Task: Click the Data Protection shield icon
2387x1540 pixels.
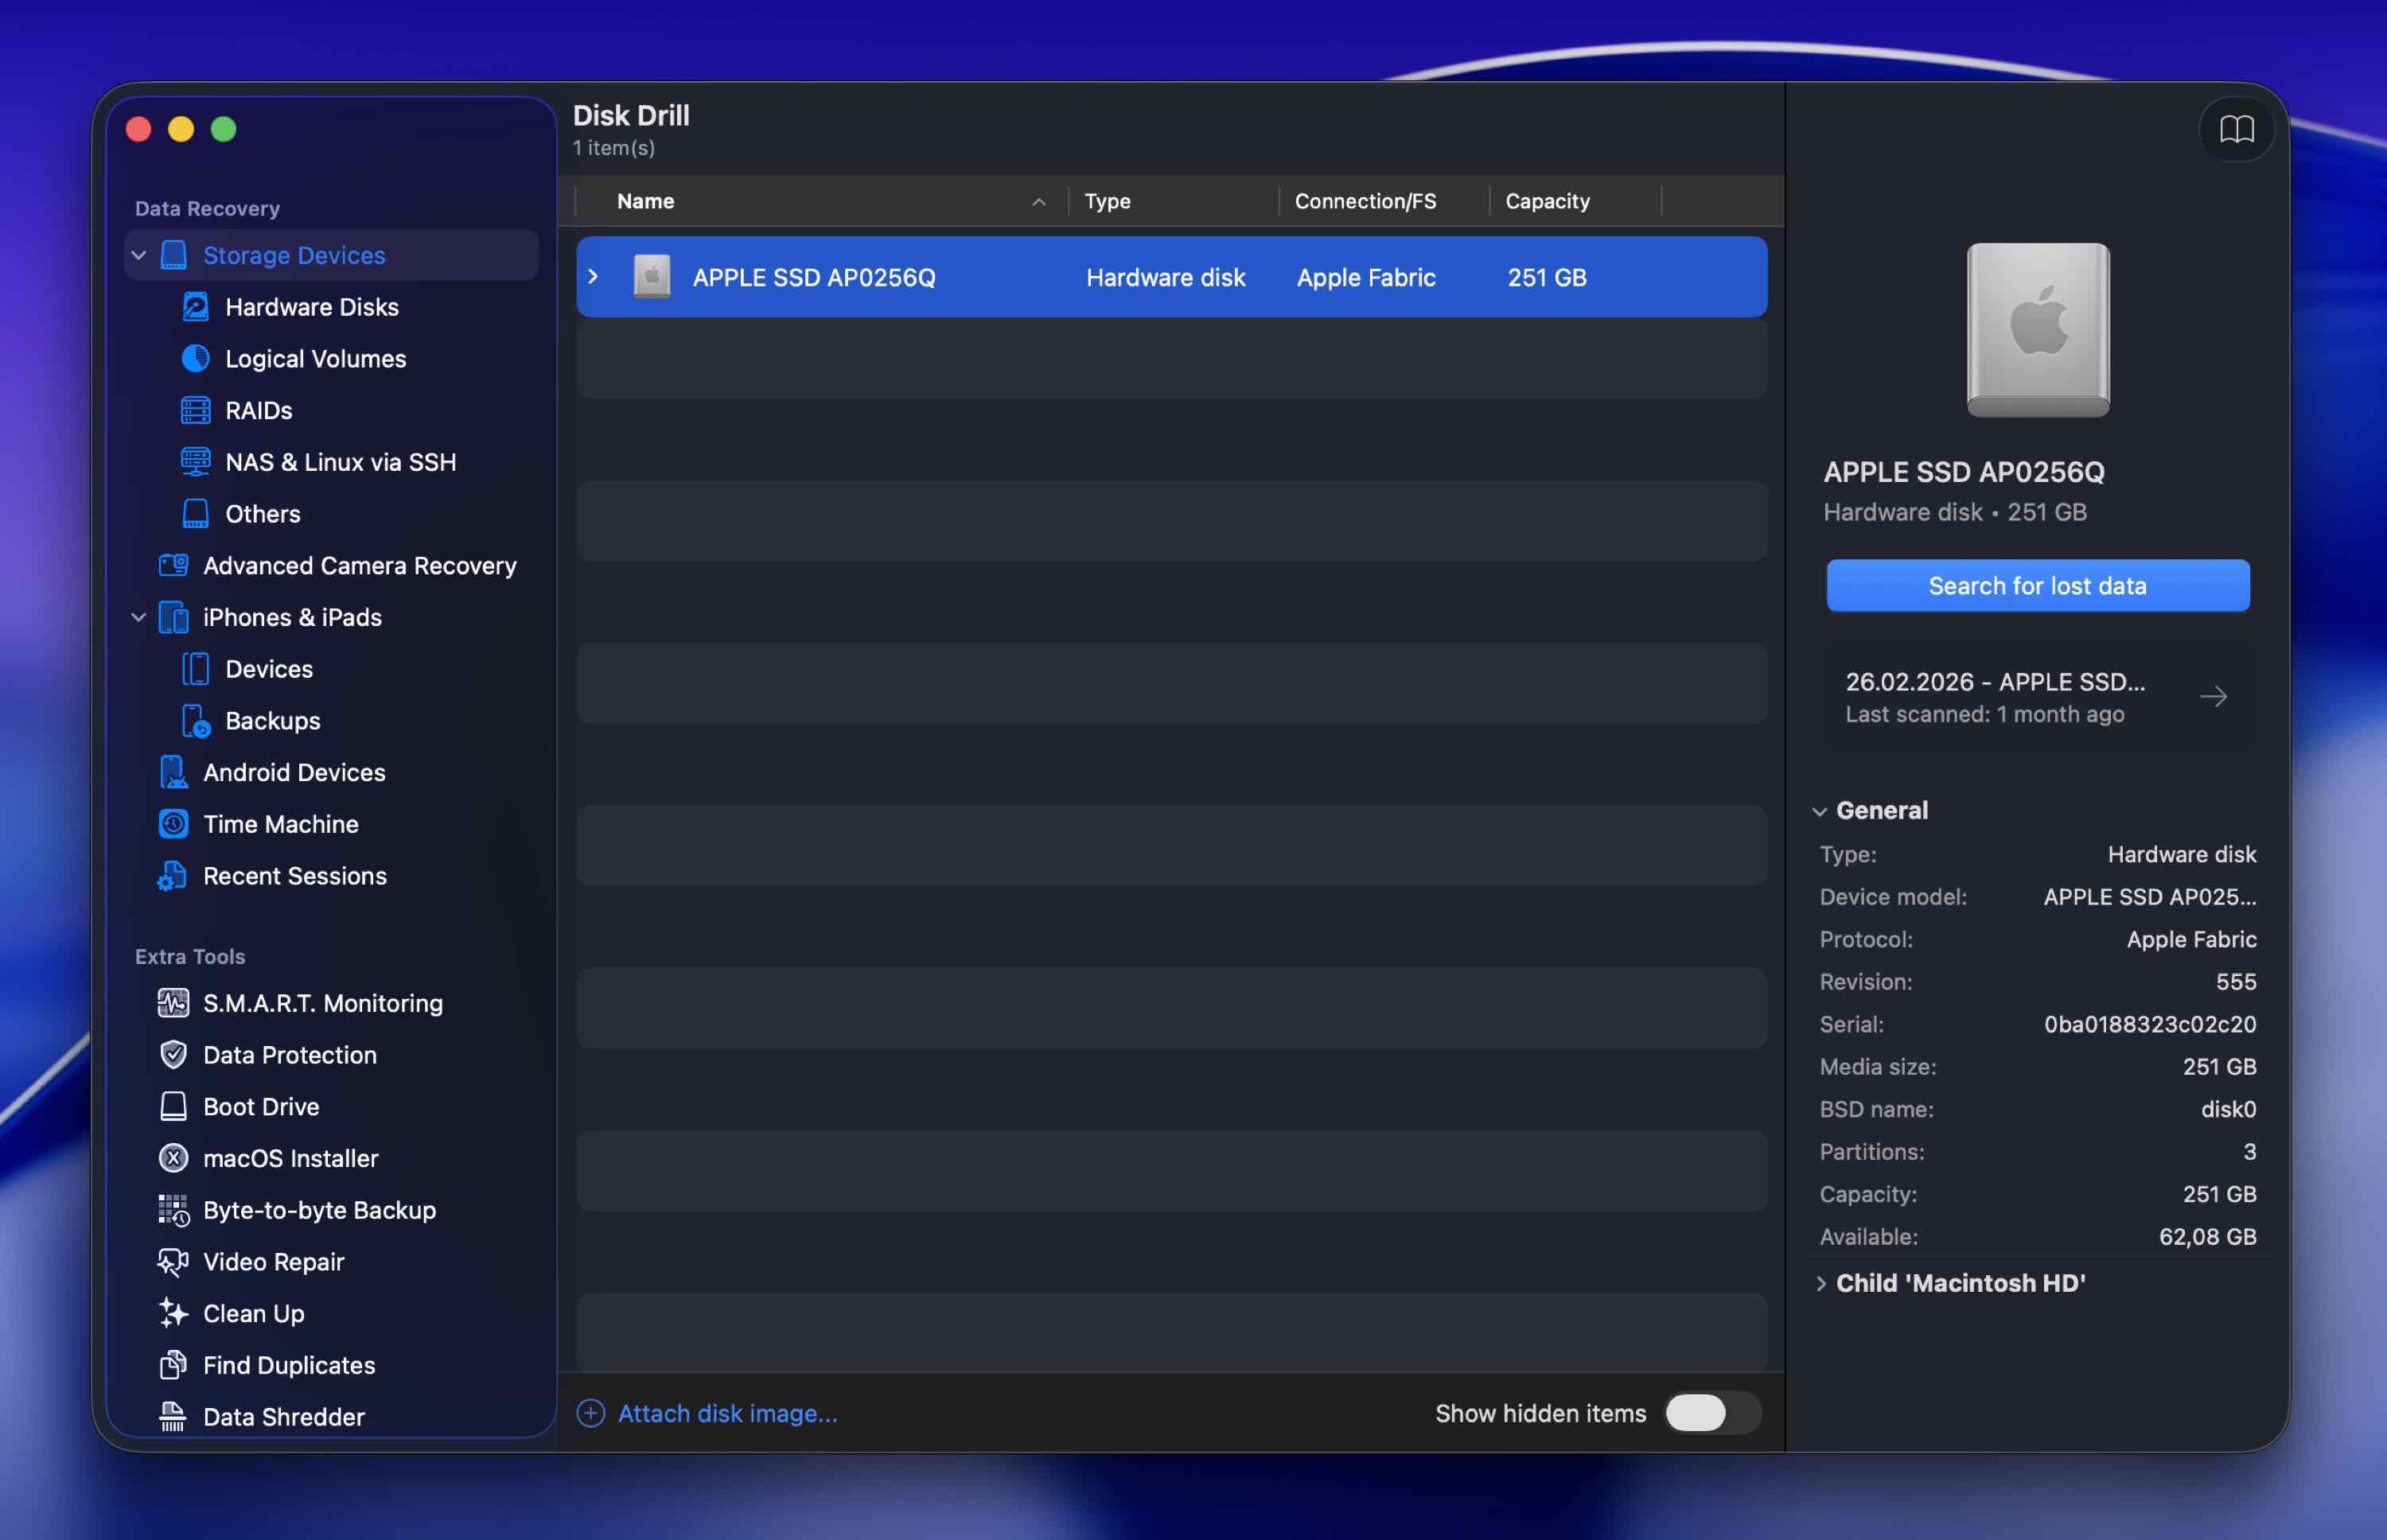Action: [173, 1055]
